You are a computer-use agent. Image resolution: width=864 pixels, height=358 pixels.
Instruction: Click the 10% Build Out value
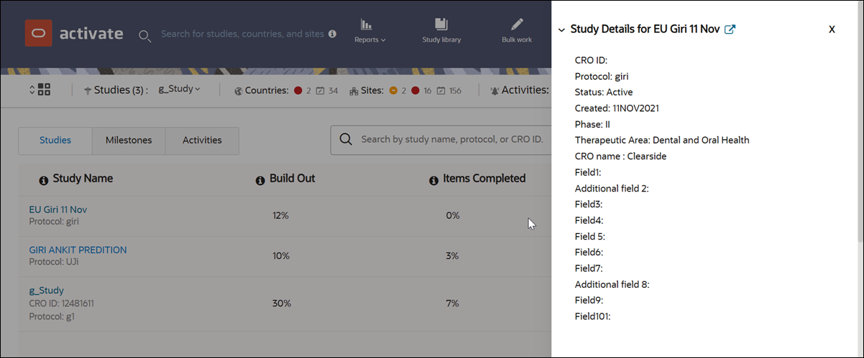click(x=280, y=255)
